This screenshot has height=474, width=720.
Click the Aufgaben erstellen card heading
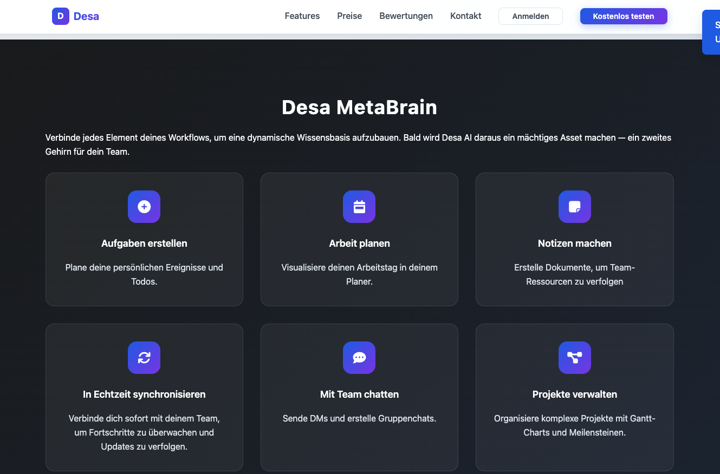tap(144, 243)
